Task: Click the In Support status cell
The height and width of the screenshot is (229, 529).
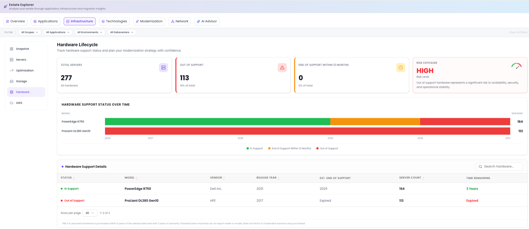Action: [x=70, y=189]
